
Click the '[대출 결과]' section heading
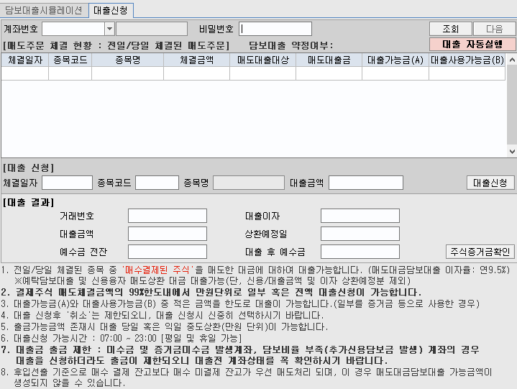click(x=28, y=202)
